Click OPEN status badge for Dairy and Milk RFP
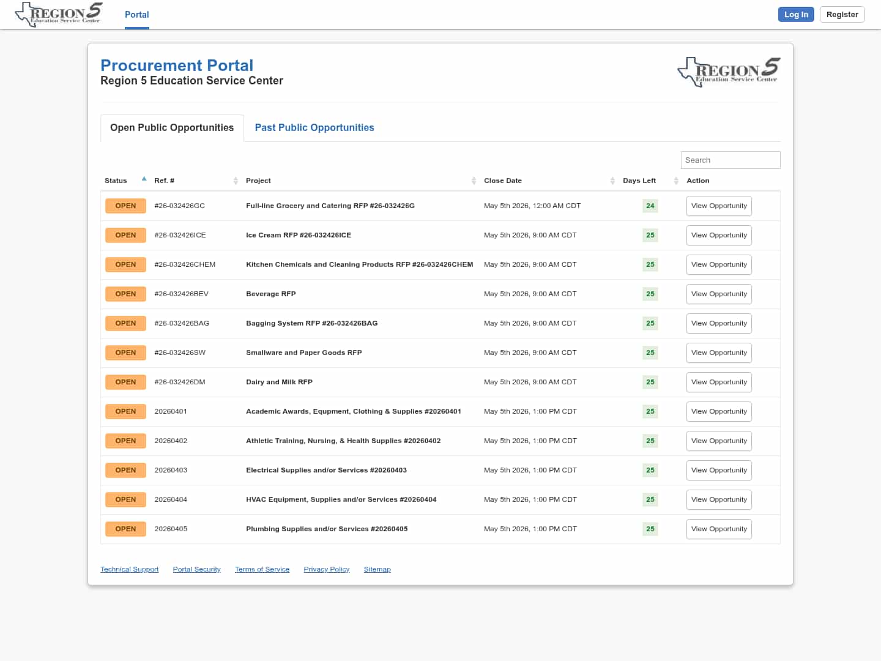 (125, 383)
